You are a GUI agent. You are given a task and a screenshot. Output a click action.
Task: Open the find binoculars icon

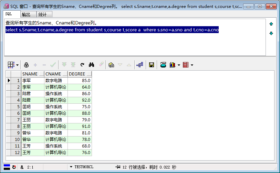click(91, 64)
